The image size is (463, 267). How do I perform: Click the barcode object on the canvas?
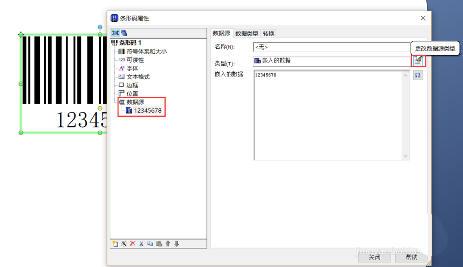click(x=63, y=83)
